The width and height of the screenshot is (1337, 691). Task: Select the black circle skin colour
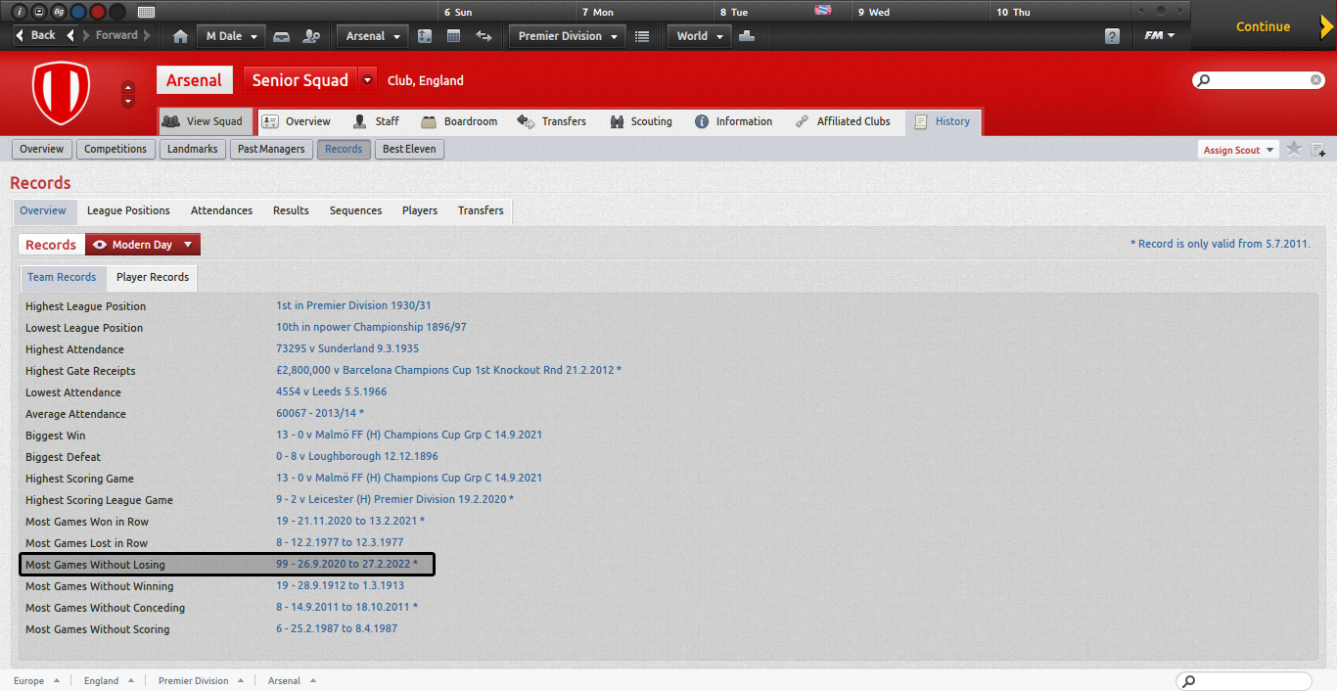click(x=116, y=12)
